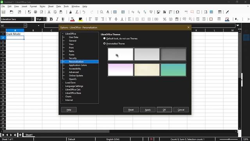The image size is (250, 141).
Task: Collapse the LibreOffice tree node
Action: click(62, 34)
